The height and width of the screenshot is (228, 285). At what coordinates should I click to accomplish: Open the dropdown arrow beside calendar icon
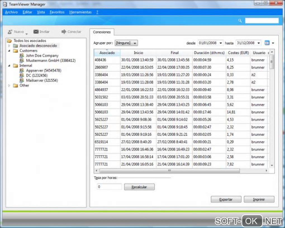tap(273, 43)
